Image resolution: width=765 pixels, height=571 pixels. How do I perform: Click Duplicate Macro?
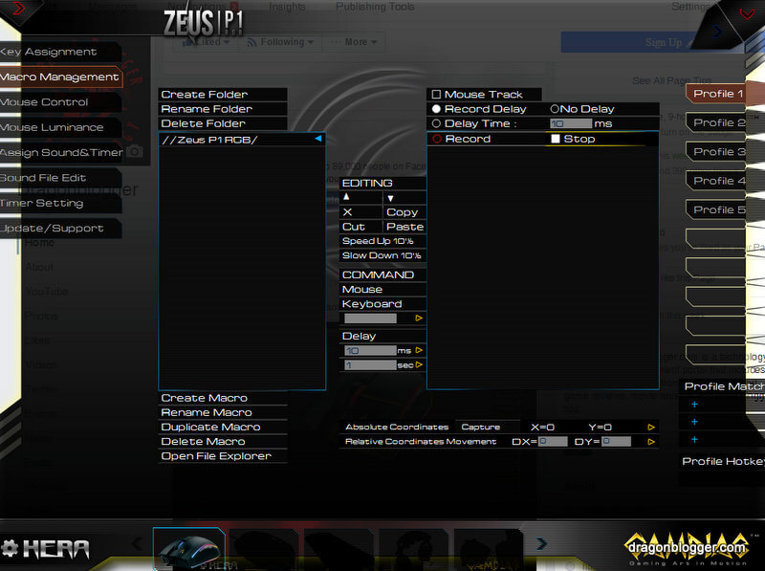point(223,427)
